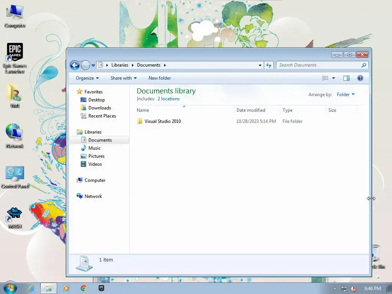Click the File folder type cell
Image resolution: width=392 pixels, height=294 pixels.
[x=292, y=121]
